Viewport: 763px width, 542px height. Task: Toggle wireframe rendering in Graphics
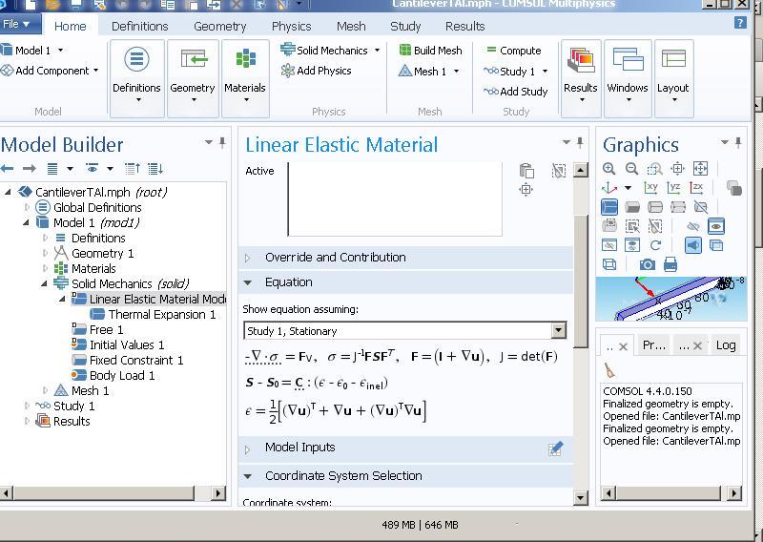click(609, 264)
